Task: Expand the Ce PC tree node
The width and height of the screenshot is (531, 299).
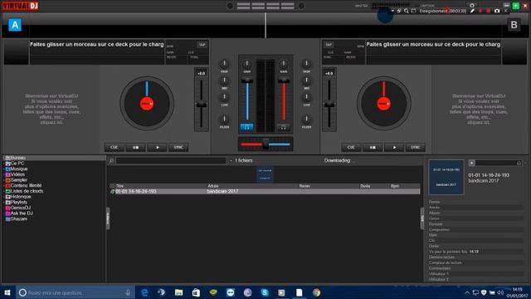Action: coord(3,164)
